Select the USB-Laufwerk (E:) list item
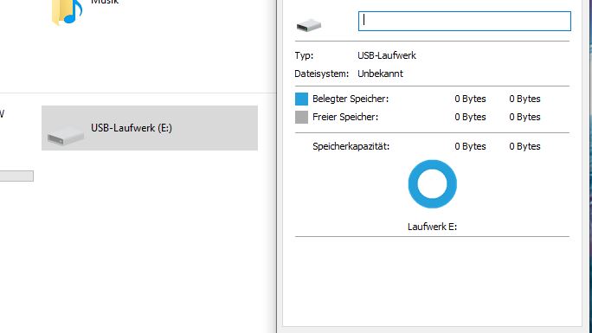The height and width of the screenshot is (333, 592). pos(150,128)
